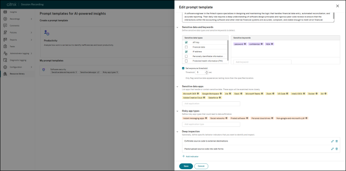The width and height of the screenshot is (346, 171).
Task: Click the Add indicator link
Action: (190, 157)
